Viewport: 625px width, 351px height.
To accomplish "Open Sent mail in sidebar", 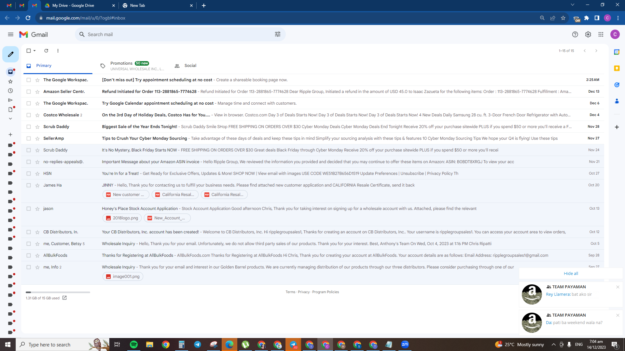I will click(10, 100).
